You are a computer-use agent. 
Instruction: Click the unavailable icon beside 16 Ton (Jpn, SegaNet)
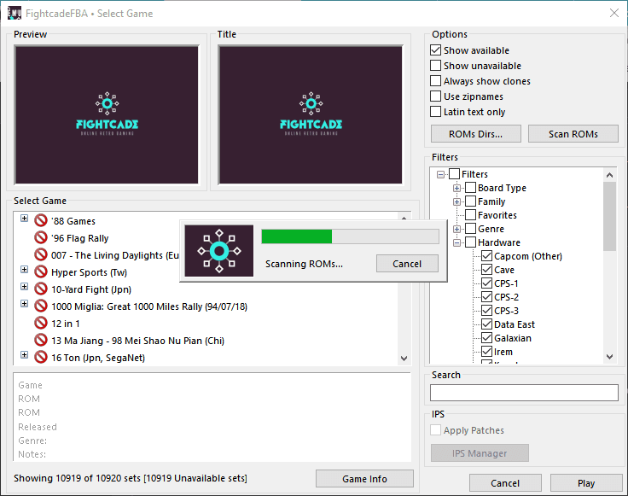(x=41, y=357)
